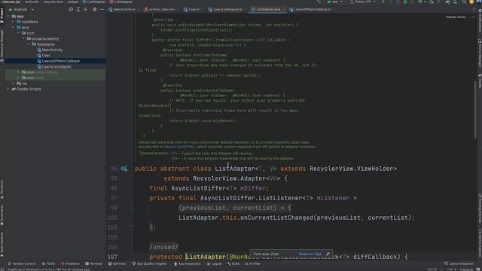
Task: Click the AsyncListDiffer link in documentation
Action: [x=180, y=147]
